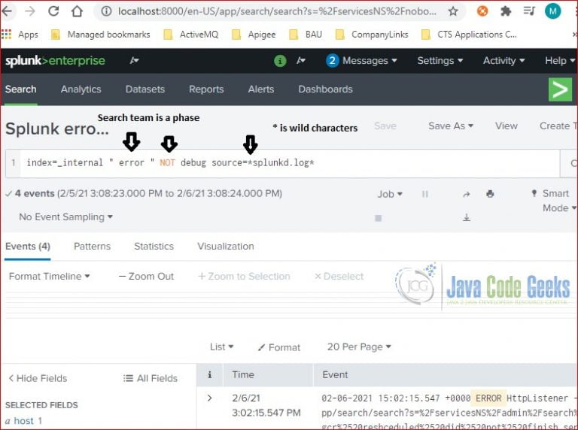Image resolution: width=578 pixels, height=430 pixels.
Task: Open the browser home page
Action: pos(77,11)
